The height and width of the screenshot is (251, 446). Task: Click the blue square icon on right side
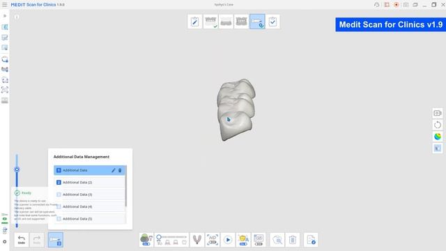pos(438,149)
